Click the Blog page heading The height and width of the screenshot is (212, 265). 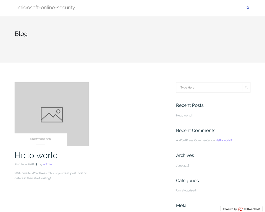pos(21,34)
